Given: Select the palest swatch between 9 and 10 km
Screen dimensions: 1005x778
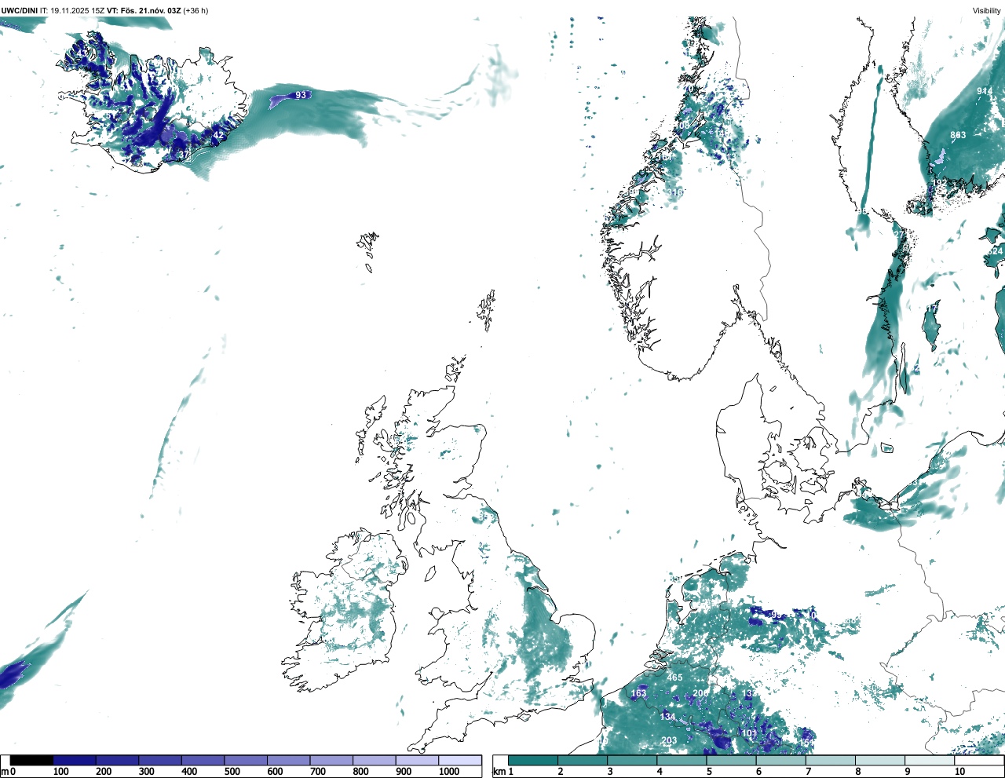Looking at the screenshot, I should coord(930,760).
